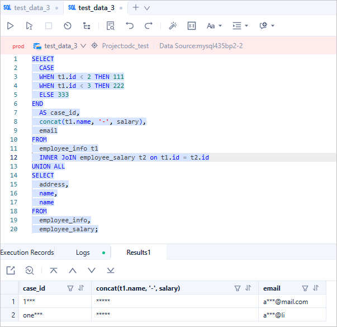Run the selected statement with cursor icon
The image size is (337, 327).
pyautogui.click(x=30, y=26)
